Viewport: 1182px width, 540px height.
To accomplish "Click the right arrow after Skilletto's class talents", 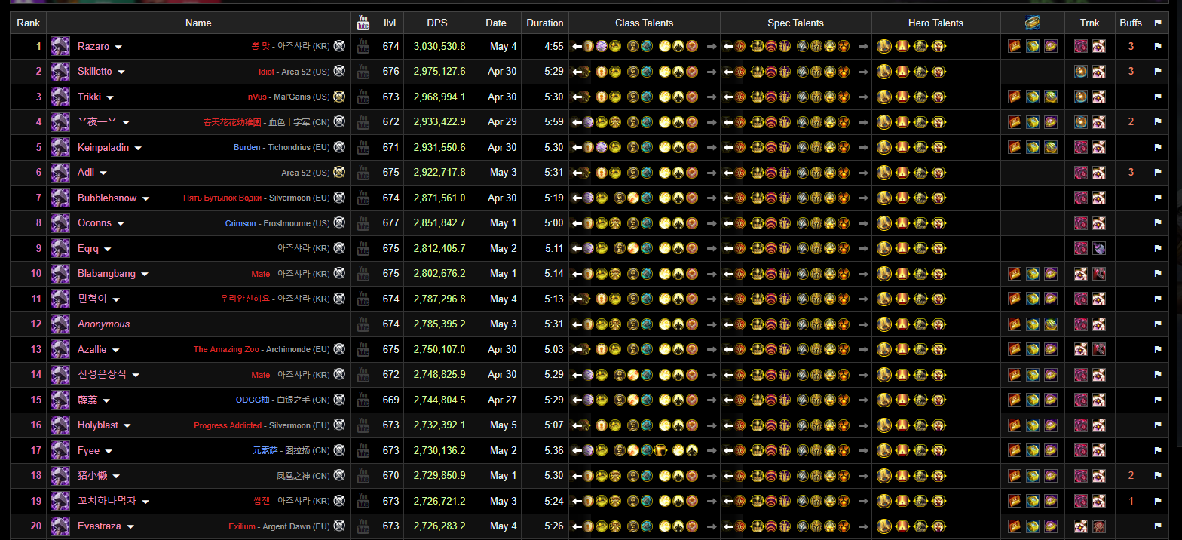I will [711, 72].
